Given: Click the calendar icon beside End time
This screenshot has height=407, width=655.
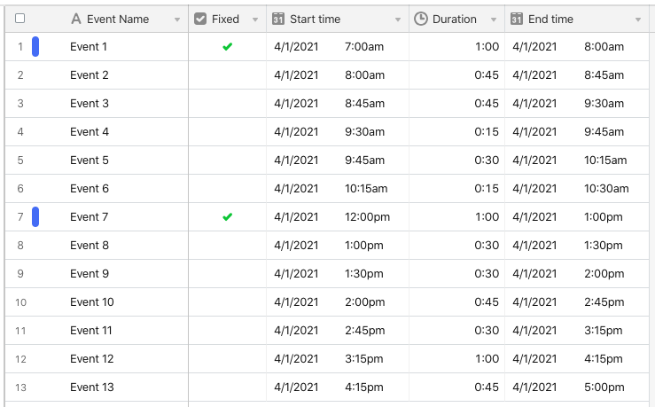Looking at the screenshot, I should tap(517, 19).
